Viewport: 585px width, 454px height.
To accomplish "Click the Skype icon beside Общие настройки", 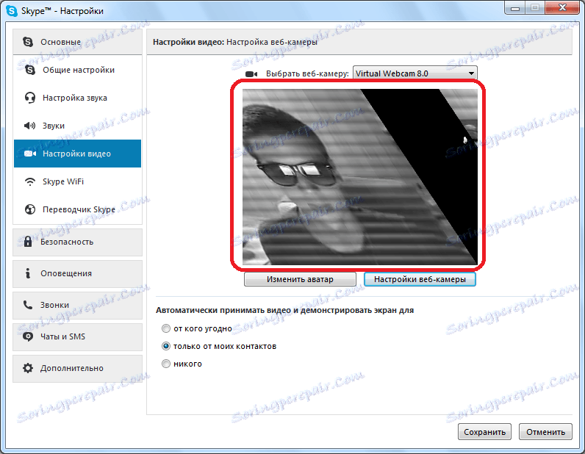I will [30, 70].
